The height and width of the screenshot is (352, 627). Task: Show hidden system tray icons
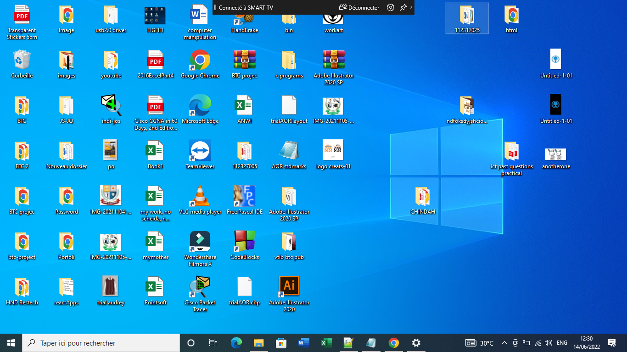(504, 343)
